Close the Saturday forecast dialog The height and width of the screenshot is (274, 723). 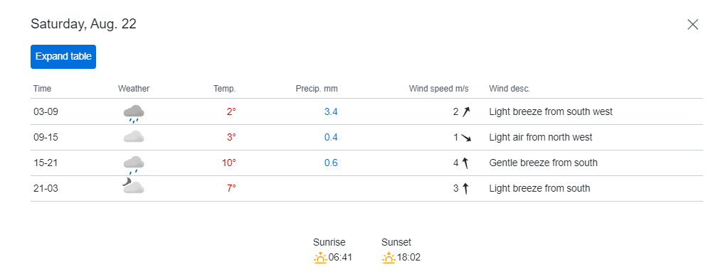tap(692, 24)
